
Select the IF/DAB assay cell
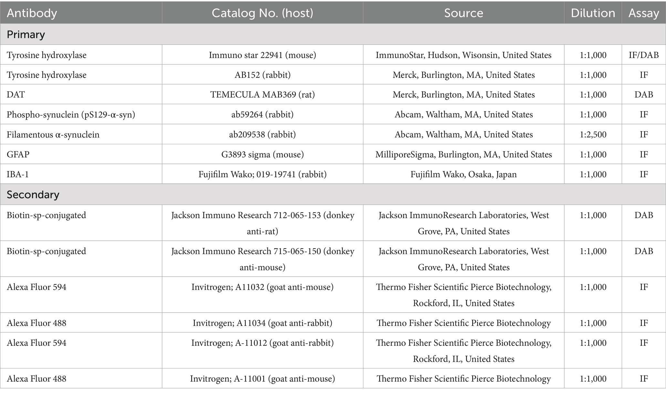pyautogui.click(x=643, y=55)
